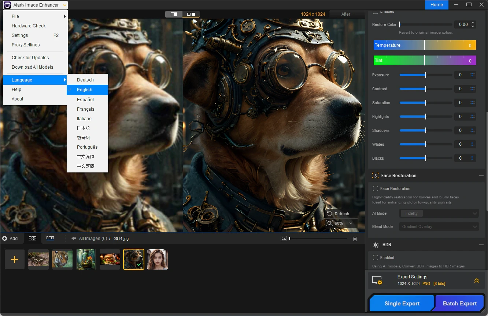Viewport: 488px width, 316px height.
Task: Choose Français from the Language submenu
Action: 85,109
